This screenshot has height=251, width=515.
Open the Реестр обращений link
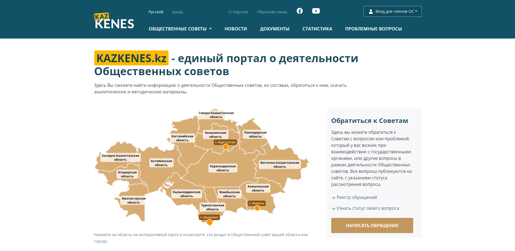[x=356, y=197]
